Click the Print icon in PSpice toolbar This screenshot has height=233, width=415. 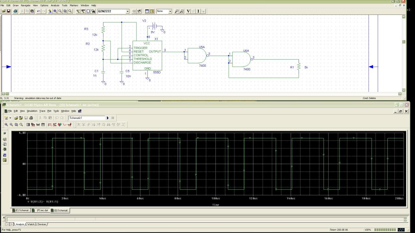pyautogui.click(x=31, y=118)
